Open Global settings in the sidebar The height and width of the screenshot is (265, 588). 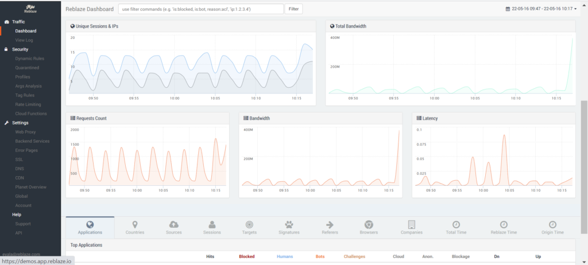[x=21, y=196]
